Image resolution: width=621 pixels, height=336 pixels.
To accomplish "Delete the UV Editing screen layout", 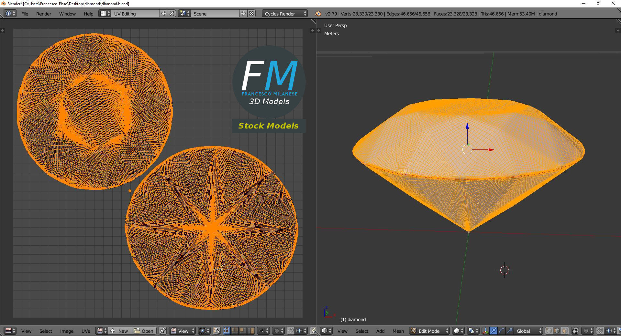I will pos(172,14).
